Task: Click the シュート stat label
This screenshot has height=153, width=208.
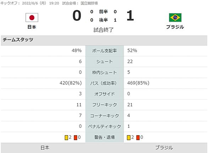Action: pyautogui.click(x=104, y=62)
